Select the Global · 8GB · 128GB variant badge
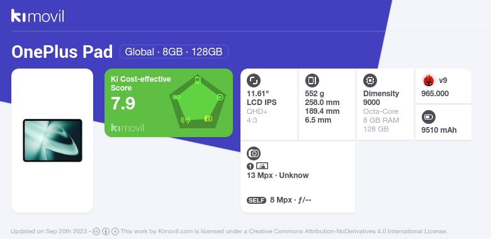Viewport: 491px width, 239px height. coord(174,52)
